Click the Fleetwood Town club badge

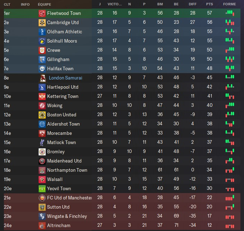42,13
